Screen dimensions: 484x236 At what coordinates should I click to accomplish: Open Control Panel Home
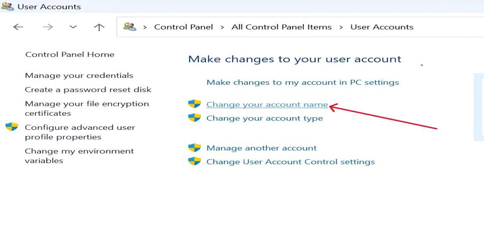pos(70,54)
